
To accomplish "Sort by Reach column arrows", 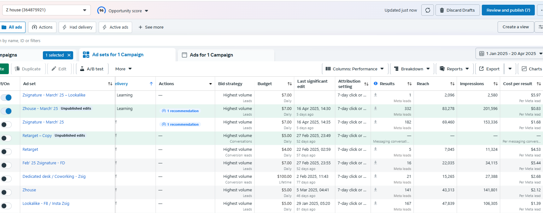I will [x=452, y=84].
